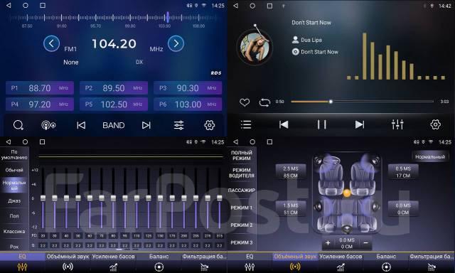The height and width of the screenshot is (273, 455).
Task: Open radio settings gear icon
Action: coord(210,125)
